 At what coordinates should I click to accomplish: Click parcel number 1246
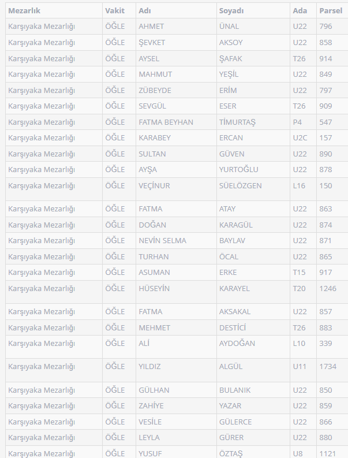point(328,289)
